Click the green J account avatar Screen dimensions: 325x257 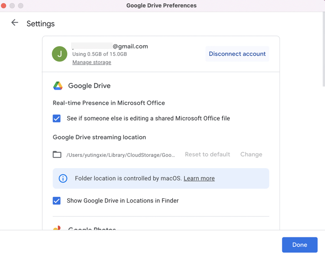[x=59, y=54]
